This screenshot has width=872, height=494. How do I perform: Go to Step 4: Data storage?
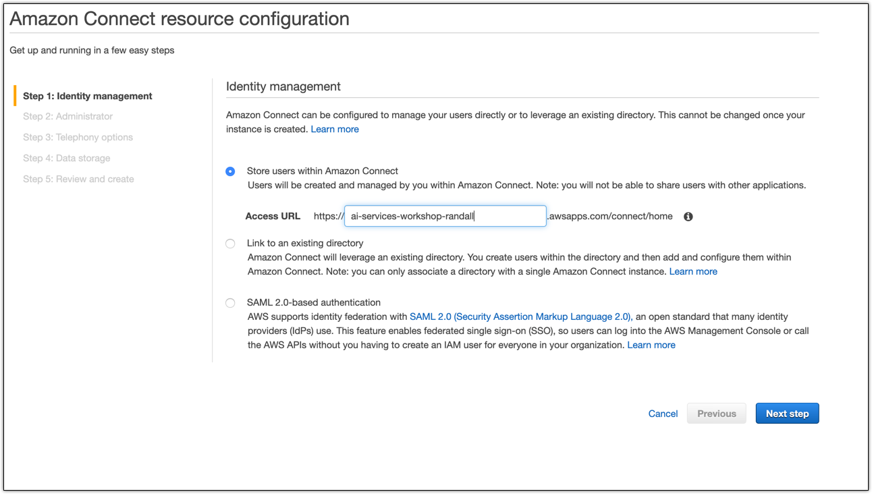coord(66,158)
